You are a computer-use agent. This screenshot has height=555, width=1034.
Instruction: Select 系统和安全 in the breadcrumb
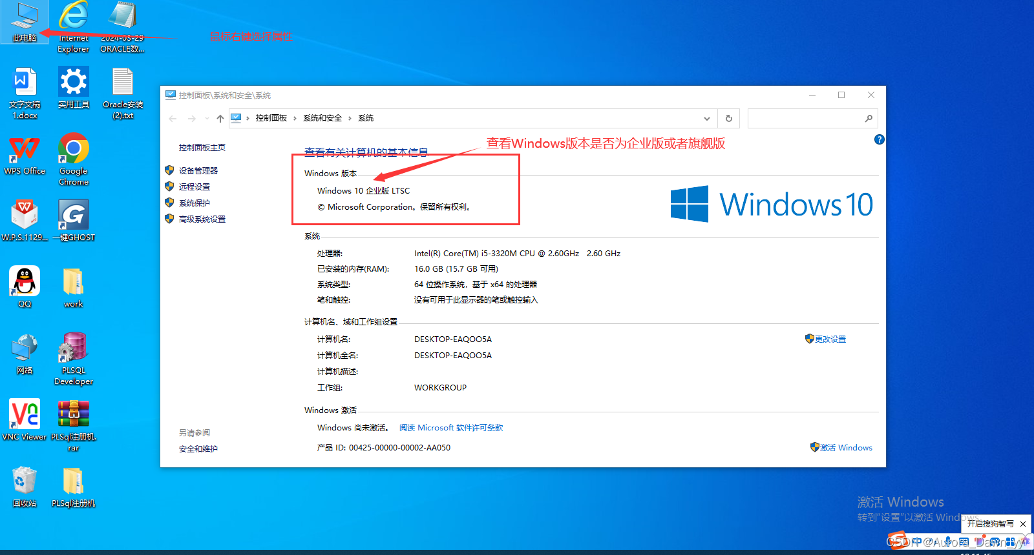[322, 118]
